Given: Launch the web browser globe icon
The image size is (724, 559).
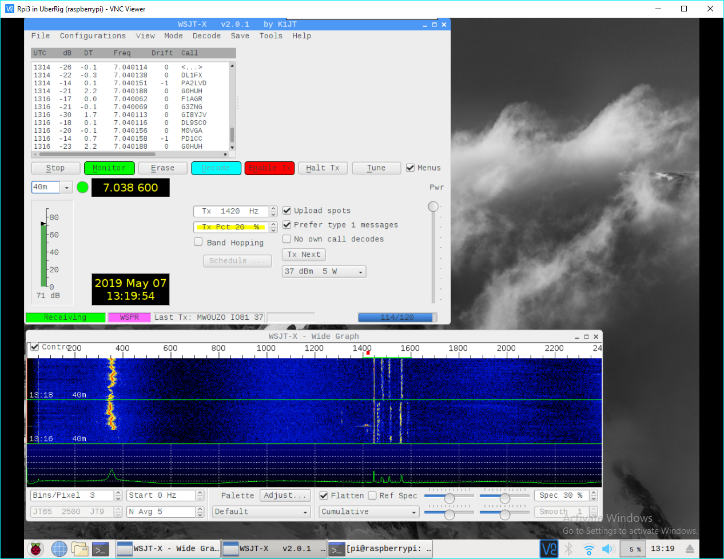Looking at the screenshot, I should 59,549.
